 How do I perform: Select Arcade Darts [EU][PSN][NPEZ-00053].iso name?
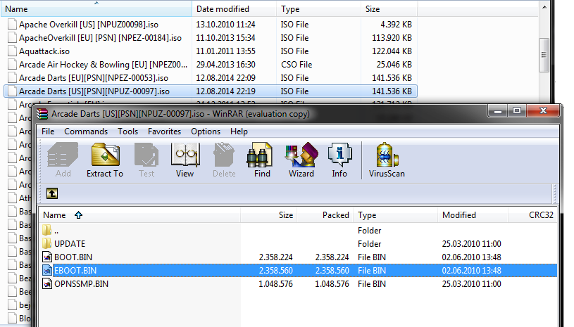[x=94, y=78]
